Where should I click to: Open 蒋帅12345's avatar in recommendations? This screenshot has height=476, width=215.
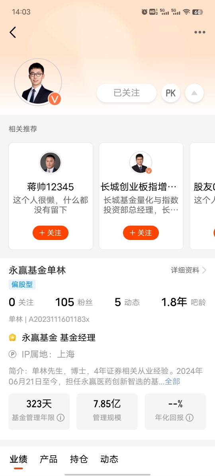(x=50, y=163)
